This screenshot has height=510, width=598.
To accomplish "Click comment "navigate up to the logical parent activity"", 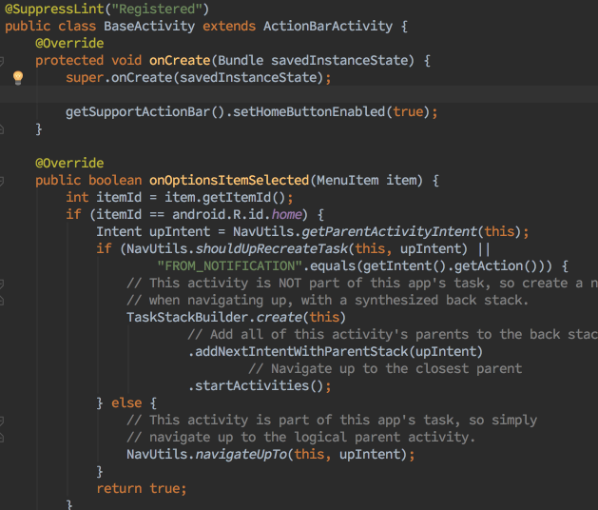I will coord(301,437).
